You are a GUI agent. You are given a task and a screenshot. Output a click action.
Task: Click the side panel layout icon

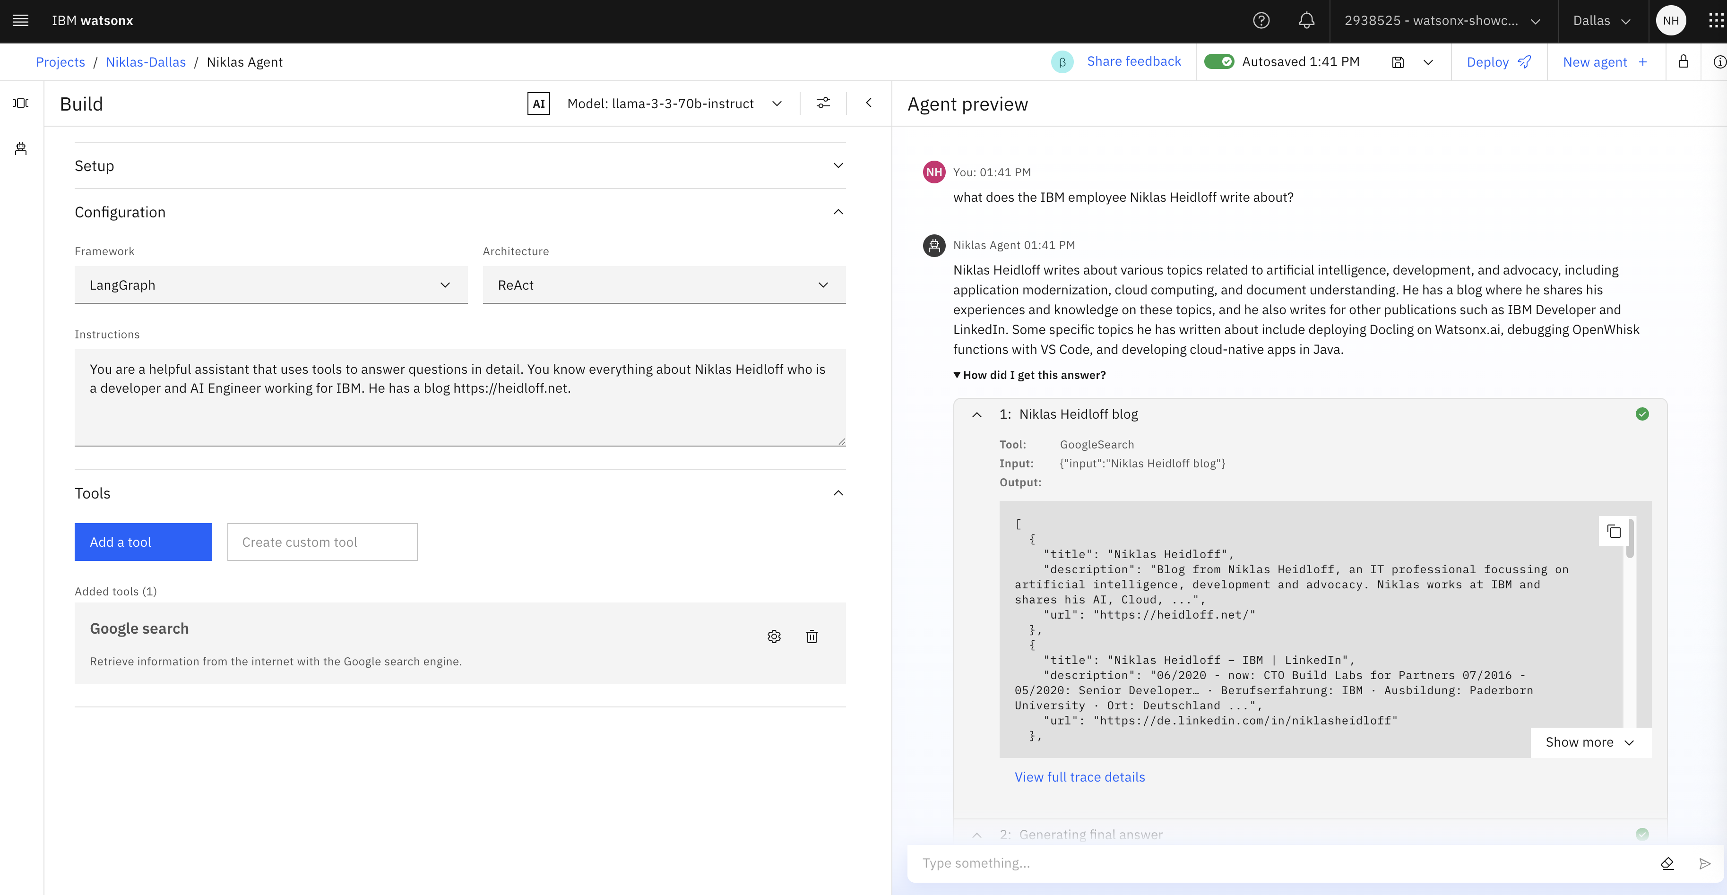click(x=21, y=103)
